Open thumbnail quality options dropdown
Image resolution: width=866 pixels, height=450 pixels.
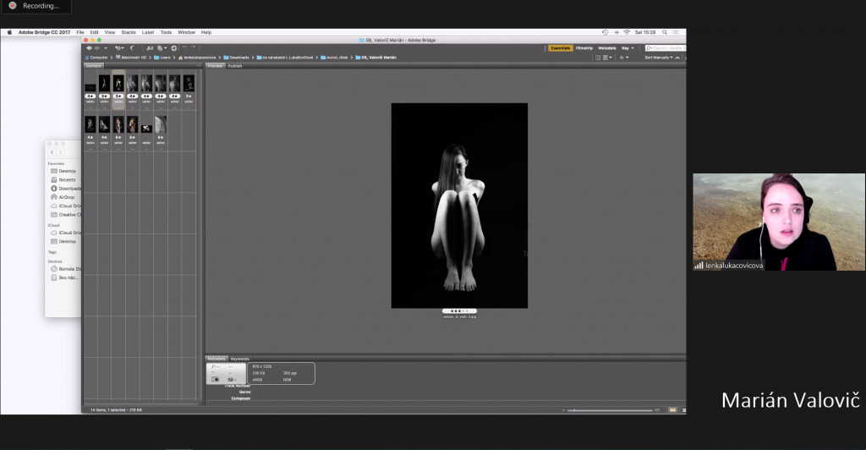pos(607,58)
